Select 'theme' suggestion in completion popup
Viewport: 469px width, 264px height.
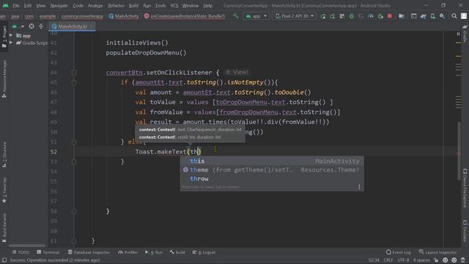(x=272, y=170)
